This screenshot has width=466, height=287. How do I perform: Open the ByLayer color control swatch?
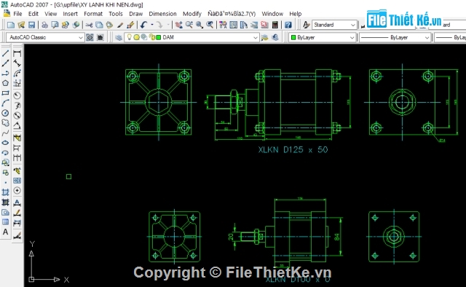(x=323, y=37)
